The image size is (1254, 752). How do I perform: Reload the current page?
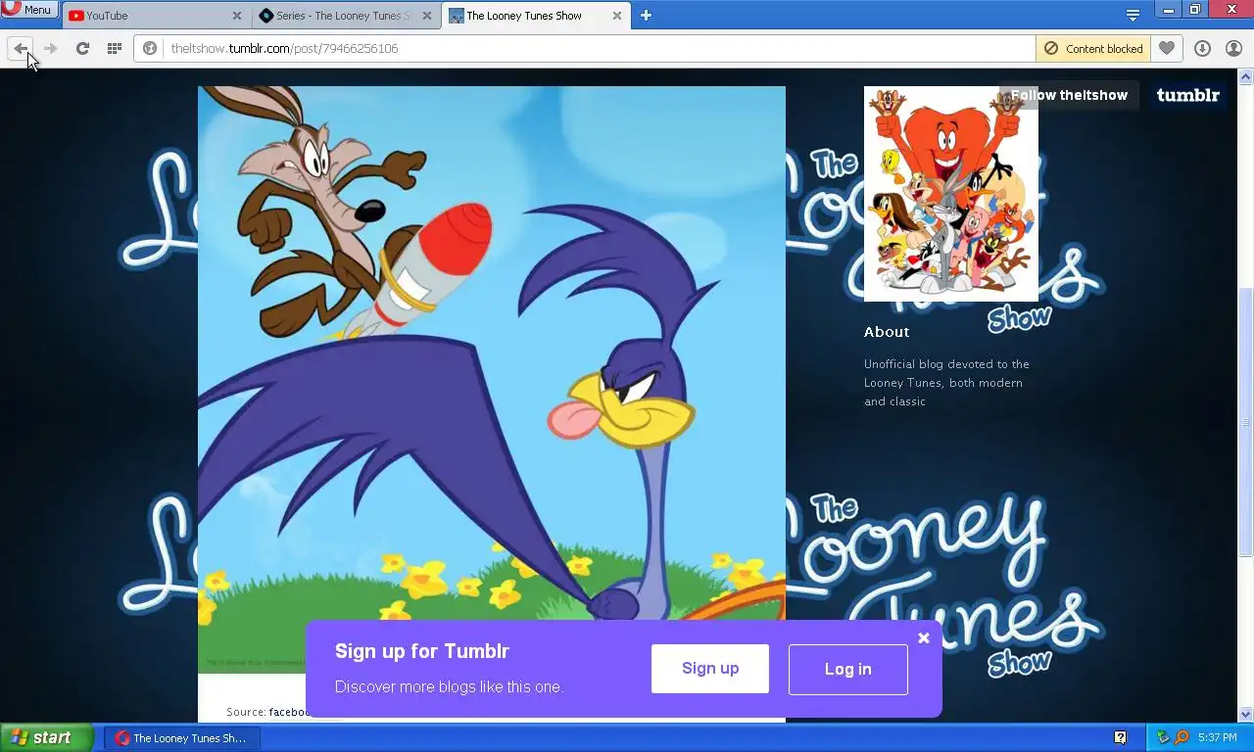tap(82, 48)
